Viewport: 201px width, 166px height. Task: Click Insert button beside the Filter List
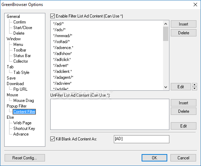coord(183,24)
